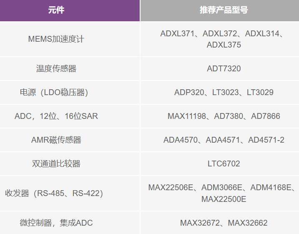Select the ADXL371、ADXL372、ADXL314、ADXL375 cell

pos(220,39)
